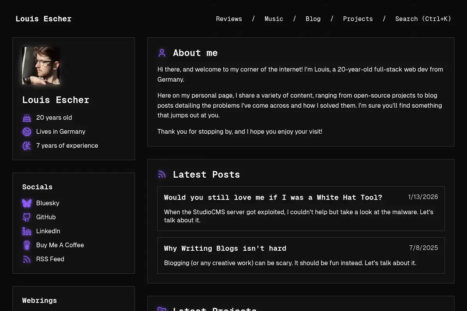
Task: Click the feed icon beside Latest Posts
Action: [x=162, y=175]
